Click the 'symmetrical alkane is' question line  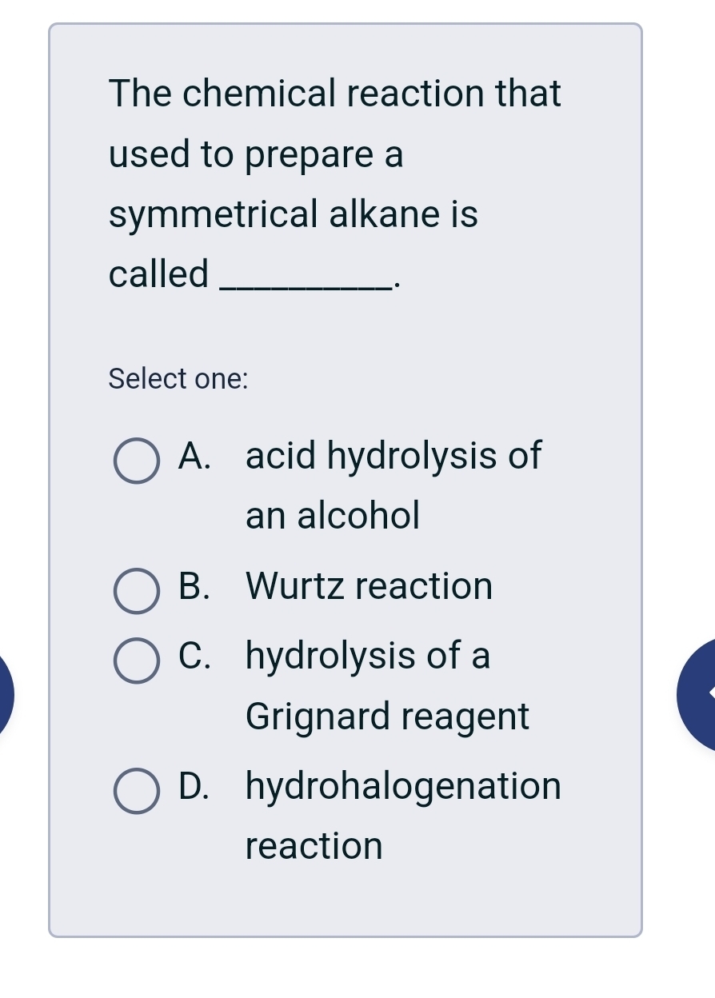294,214
